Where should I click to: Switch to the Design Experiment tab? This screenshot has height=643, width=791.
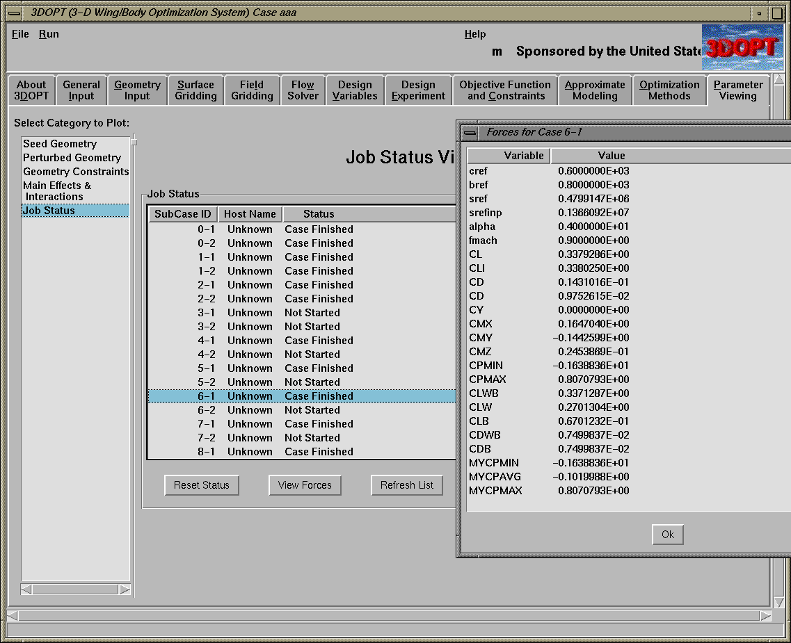click(x=418, y=90)
